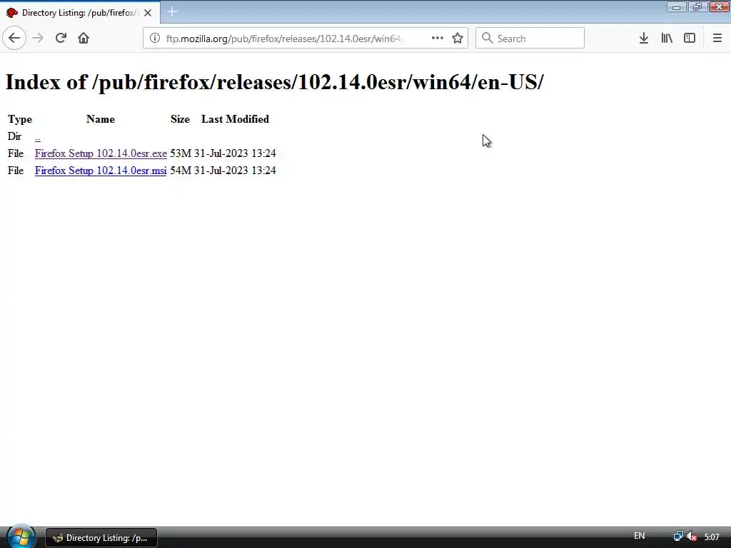Open parent directory '..' link
731x548 pixels.
click(38, 136)
